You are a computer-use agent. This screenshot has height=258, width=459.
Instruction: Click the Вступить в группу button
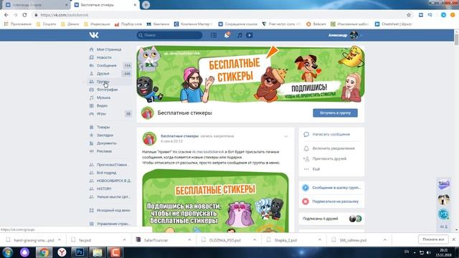(x=335, y=113)
